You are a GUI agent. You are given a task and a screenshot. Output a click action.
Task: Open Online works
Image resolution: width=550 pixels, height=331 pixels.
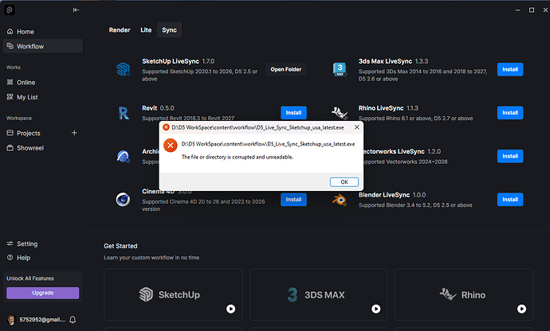point(43,82)
